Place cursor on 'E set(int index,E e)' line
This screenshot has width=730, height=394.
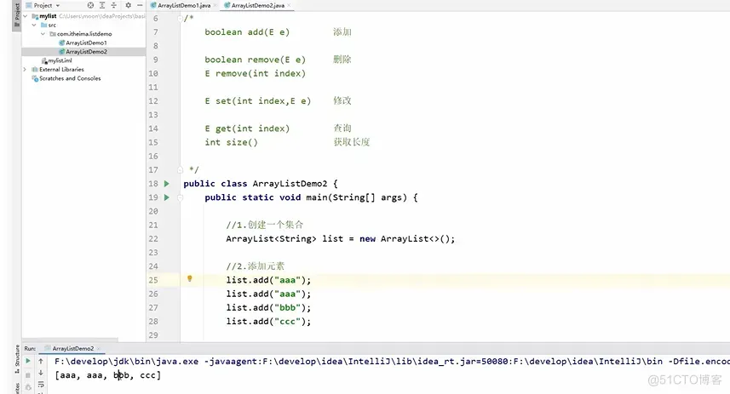click(x=258, y=101)
